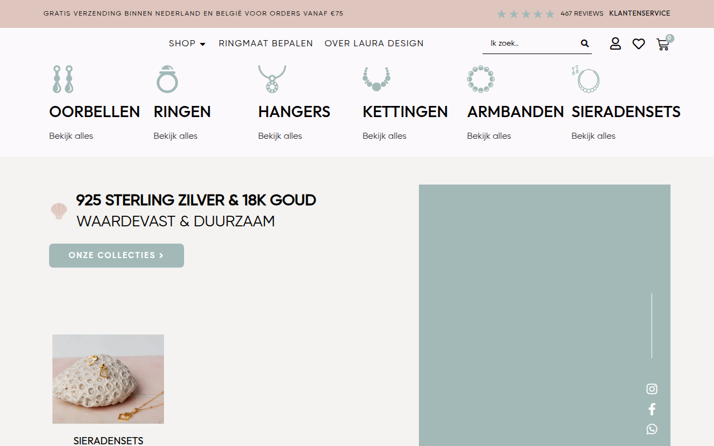Open the WhatsApp icon
The width and height of the screenshot is (714, 446).
[652, 429]
